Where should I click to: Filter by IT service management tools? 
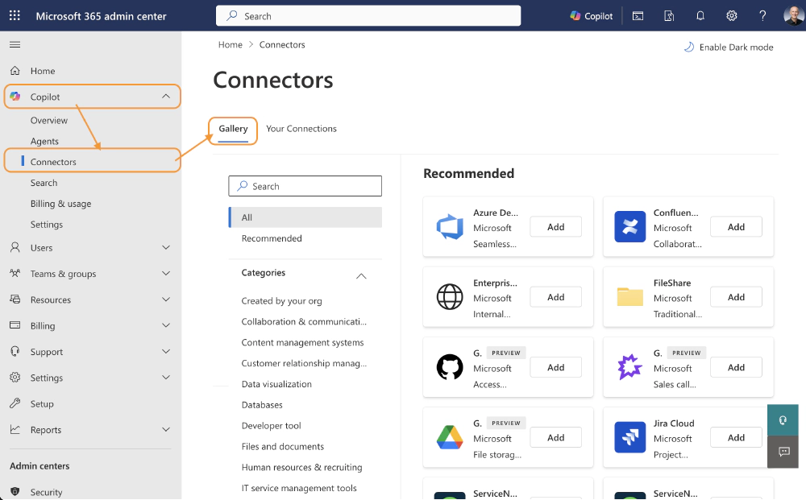[299, 488]
